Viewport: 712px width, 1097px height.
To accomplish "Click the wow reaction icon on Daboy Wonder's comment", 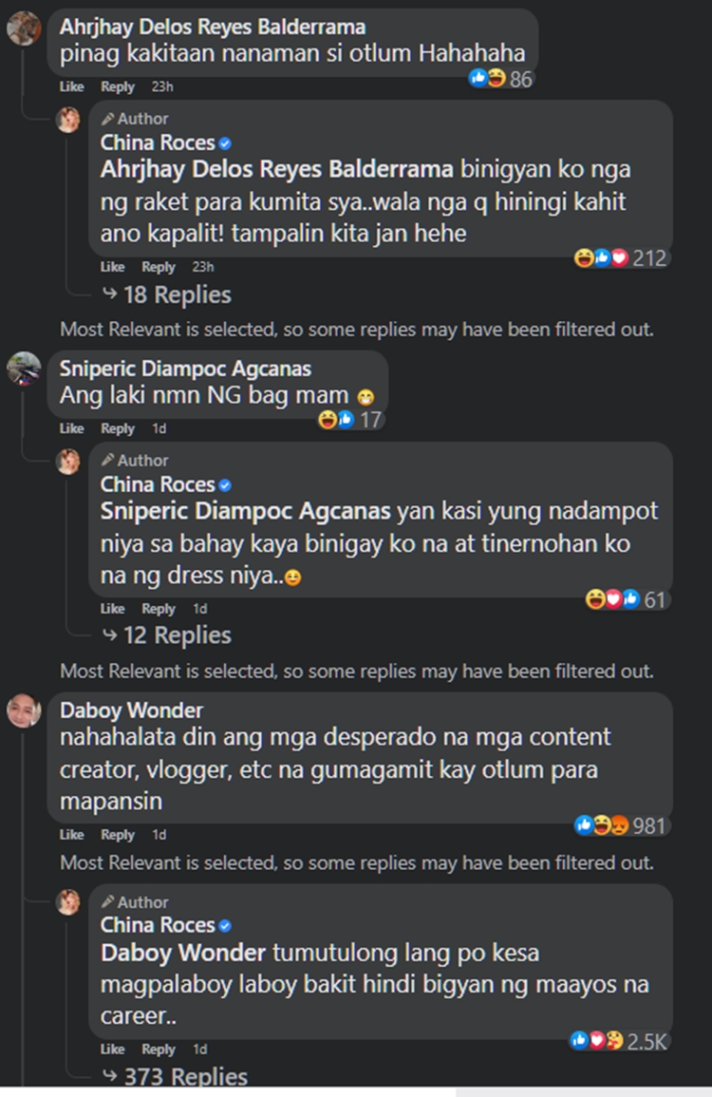I will 617,826.
